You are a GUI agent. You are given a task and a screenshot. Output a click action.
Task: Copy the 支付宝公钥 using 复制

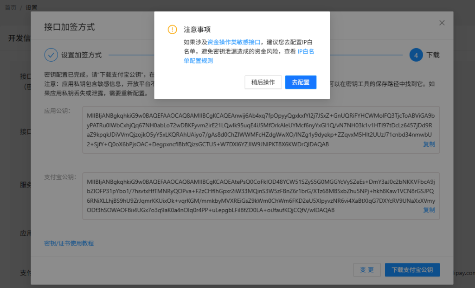(x=429, y=210)
